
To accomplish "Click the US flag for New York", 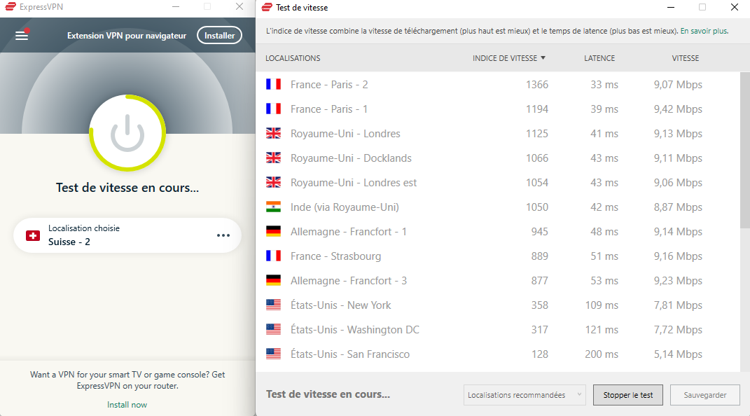I will click(x=274, y=305).
